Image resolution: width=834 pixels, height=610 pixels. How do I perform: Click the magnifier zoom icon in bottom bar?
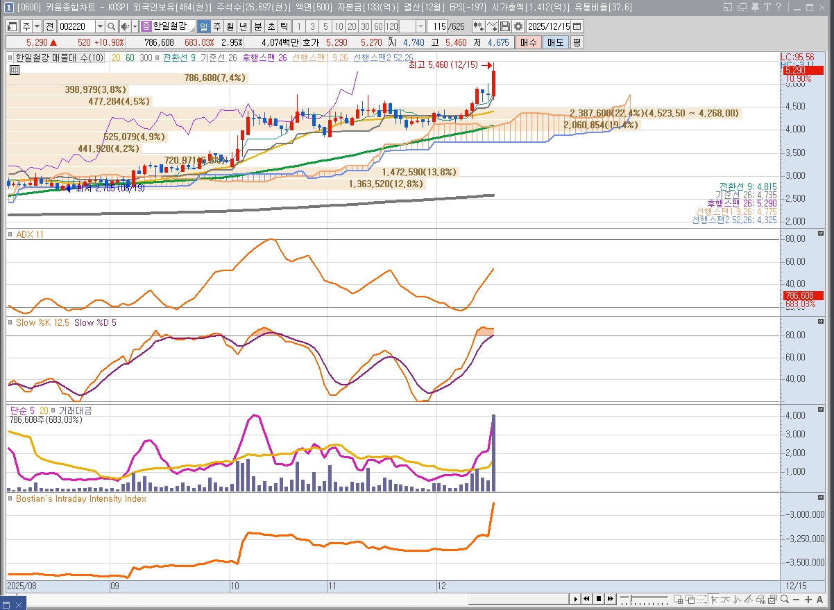(x=785, y=599)
